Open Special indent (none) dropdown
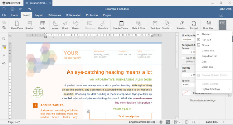 click(189, 85)
